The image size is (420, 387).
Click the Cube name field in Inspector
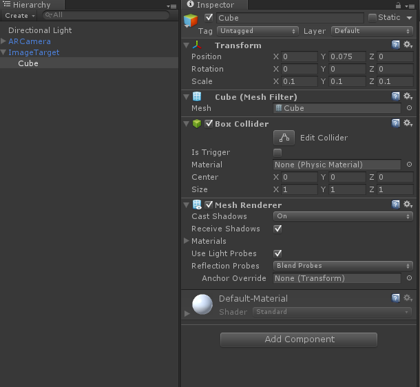290,18
